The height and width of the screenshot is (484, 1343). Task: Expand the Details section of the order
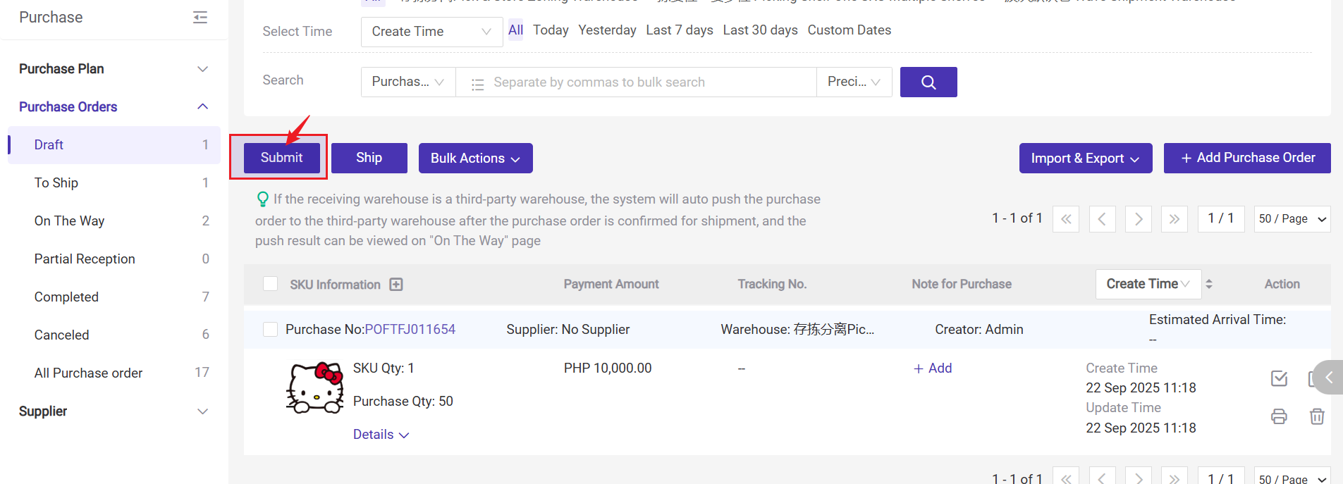pyautogui.click(x=381, y=435)
